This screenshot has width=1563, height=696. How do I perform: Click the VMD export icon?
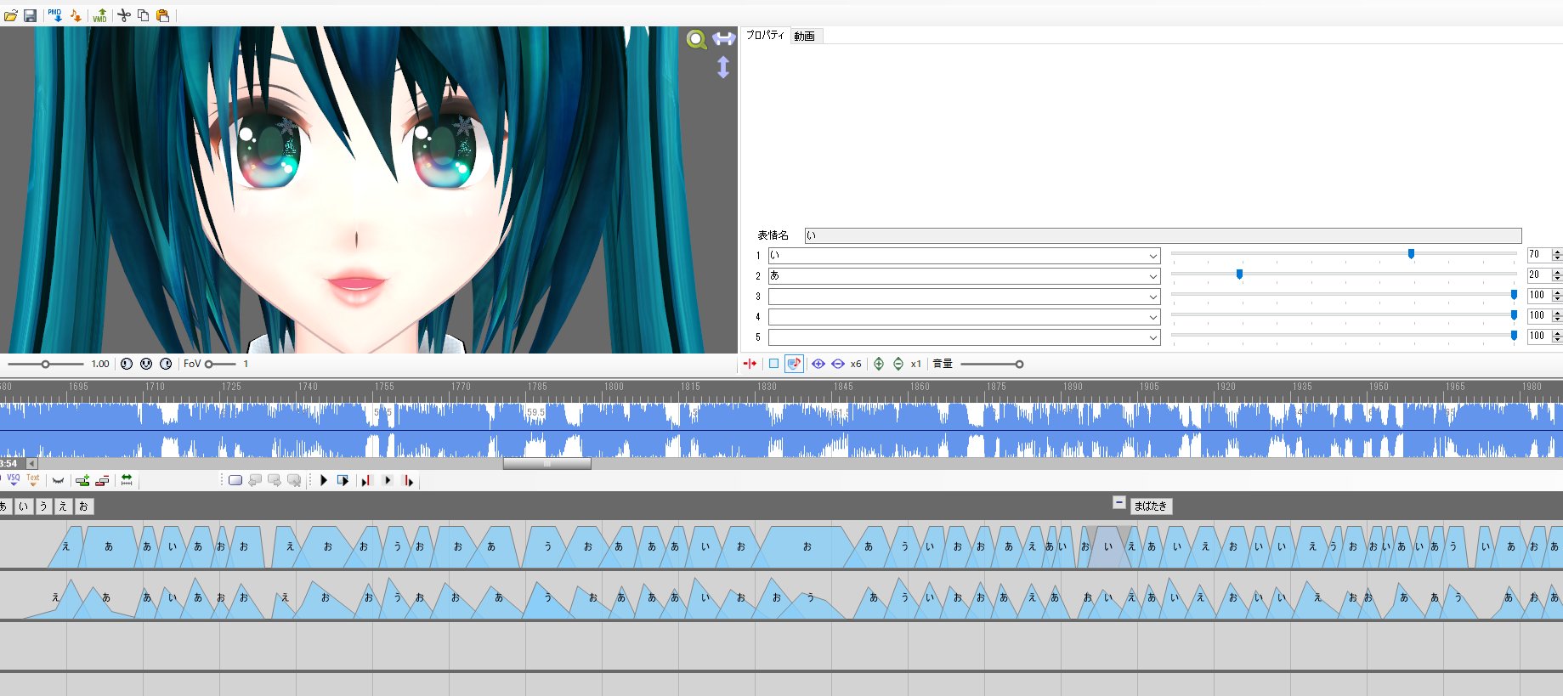(x=99, y=15)
